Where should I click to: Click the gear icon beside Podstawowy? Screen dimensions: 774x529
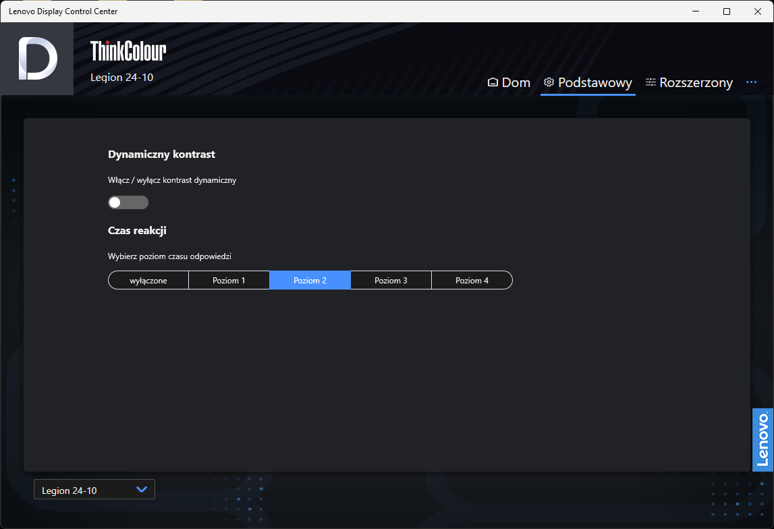(x=549, y=82)
